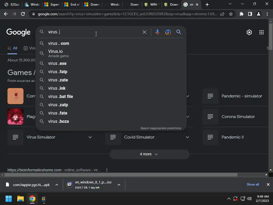Pick the 'virus .ink' suggestion
The image size is (273, 205).
(x=111, y=88)
